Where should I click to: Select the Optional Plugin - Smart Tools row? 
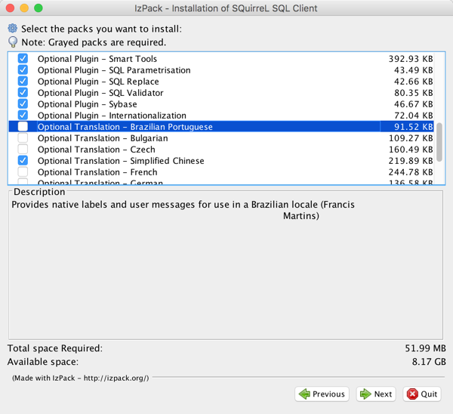coord(221,59)
